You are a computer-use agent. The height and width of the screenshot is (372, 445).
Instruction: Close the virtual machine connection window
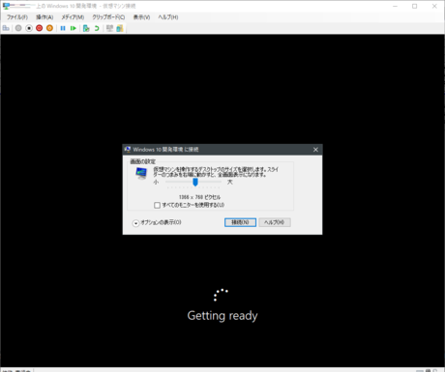coord(434,6)
